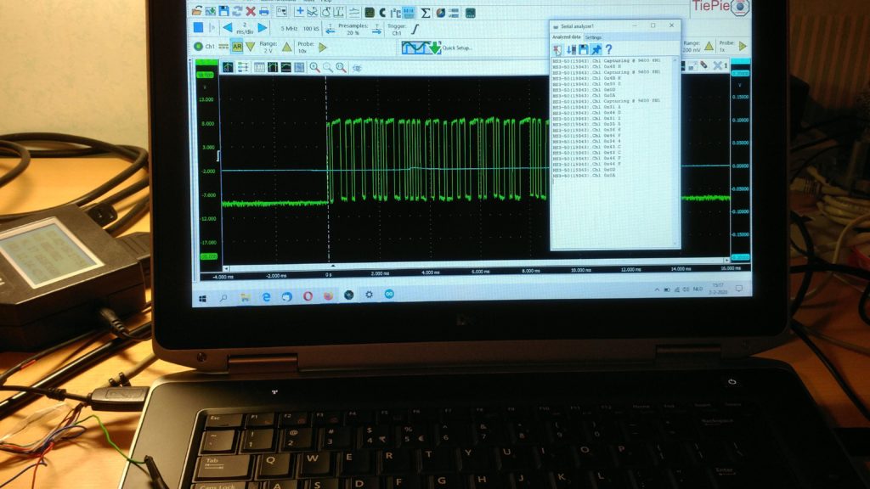This screenshot has height=489, width=870.
Task: Click the down-arrow autoscroll icon in Serial analyzer
Action: point(572,49)
